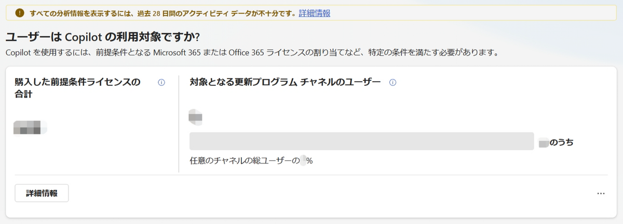Image resolution: width=623 pixels, height=224 pixels.
Task: Click the grey user progress bar
Action: [362, 141]
